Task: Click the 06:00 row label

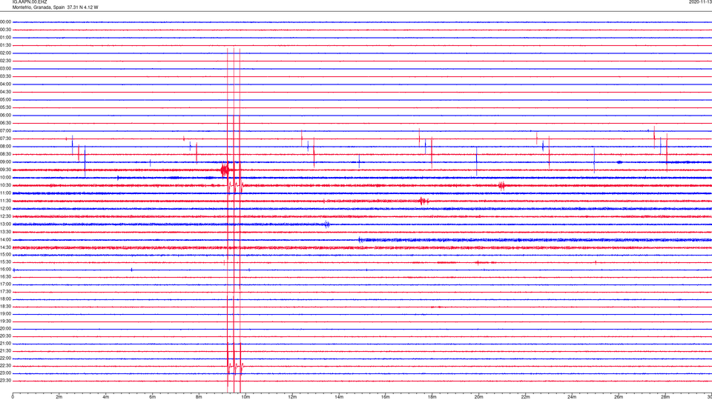Action: (x=5, y=116)
